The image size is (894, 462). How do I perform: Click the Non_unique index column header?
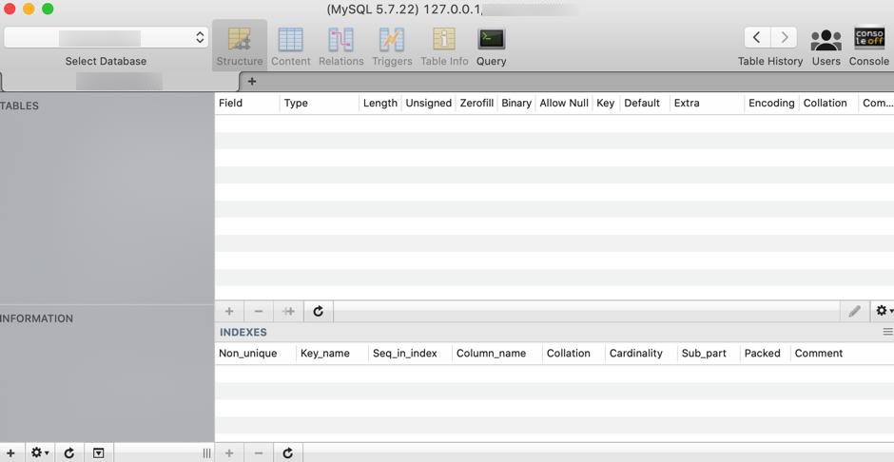pyautogui.click(x=256, y=354)
